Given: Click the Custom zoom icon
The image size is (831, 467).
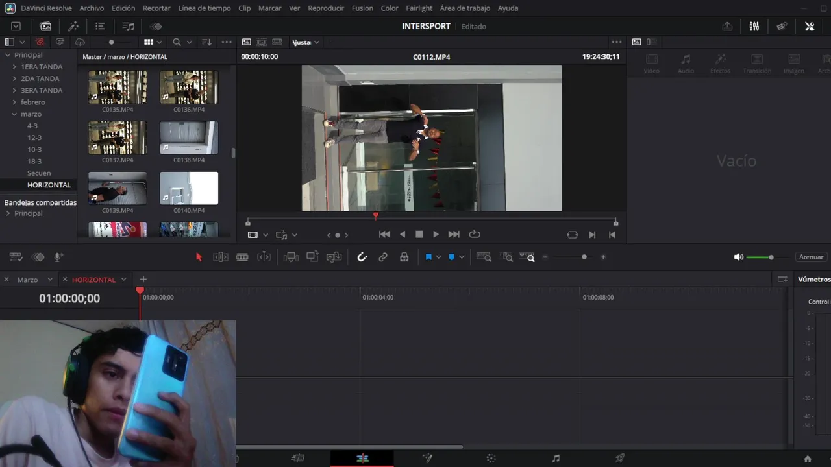Looking at the screenshot, I should (x=527, y=257).
